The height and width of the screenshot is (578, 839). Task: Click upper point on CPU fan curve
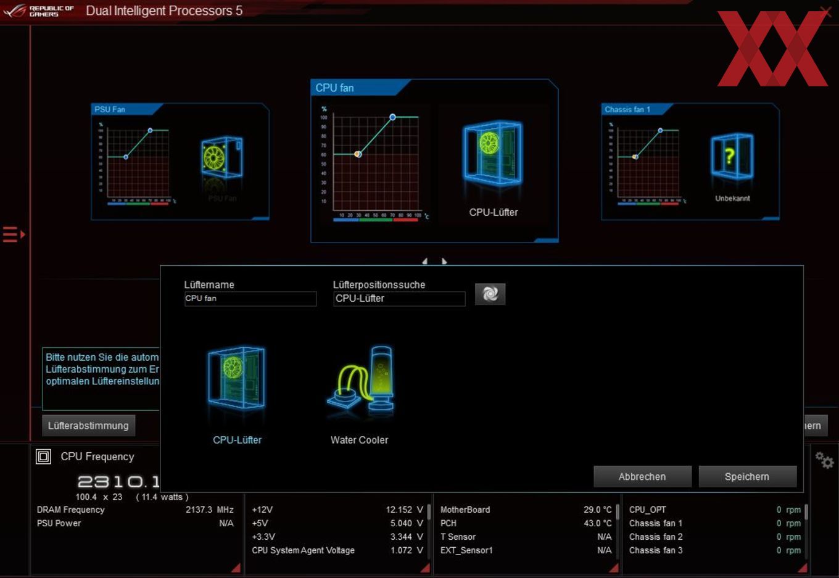392,117
